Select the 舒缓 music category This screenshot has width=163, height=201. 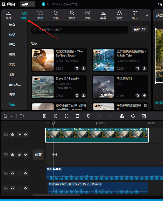pos(12,45)
